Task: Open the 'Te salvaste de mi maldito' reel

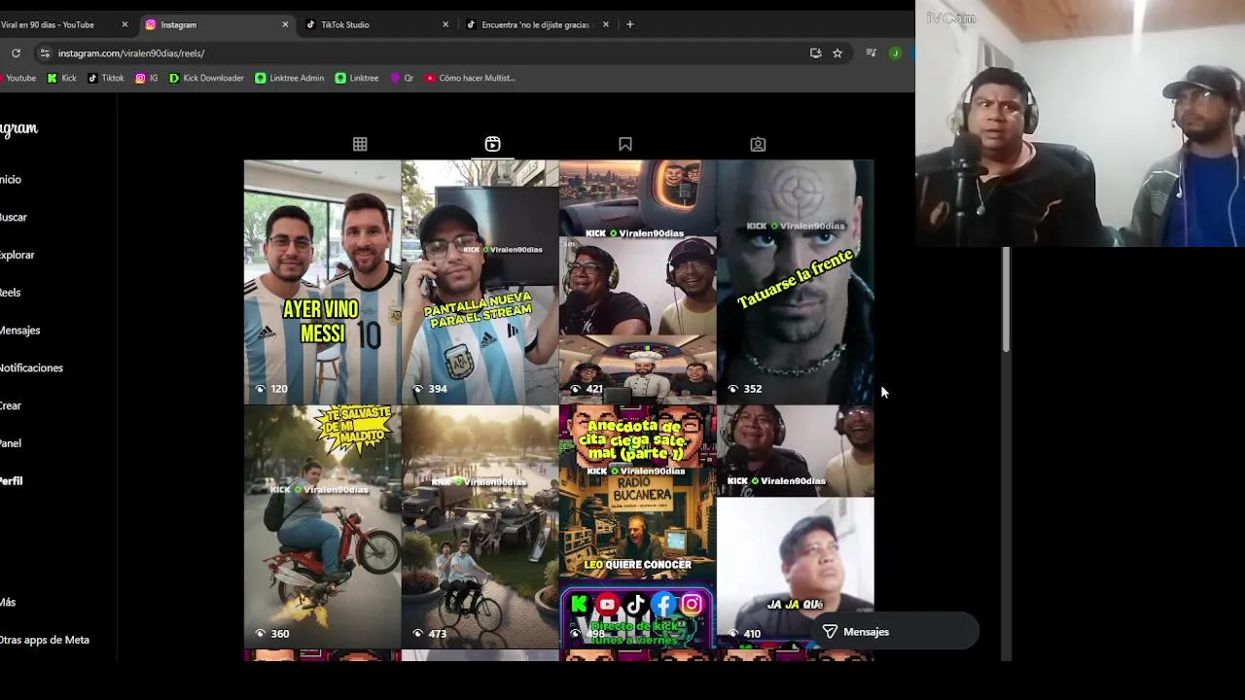Action: (x=322, y=527)
